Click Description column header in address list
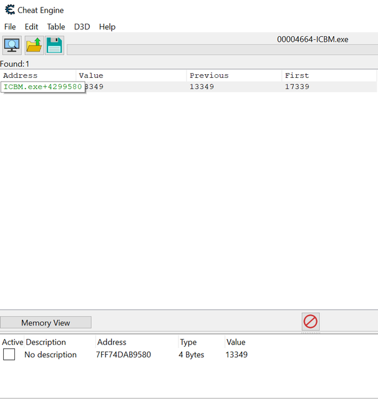 (46, 342)
